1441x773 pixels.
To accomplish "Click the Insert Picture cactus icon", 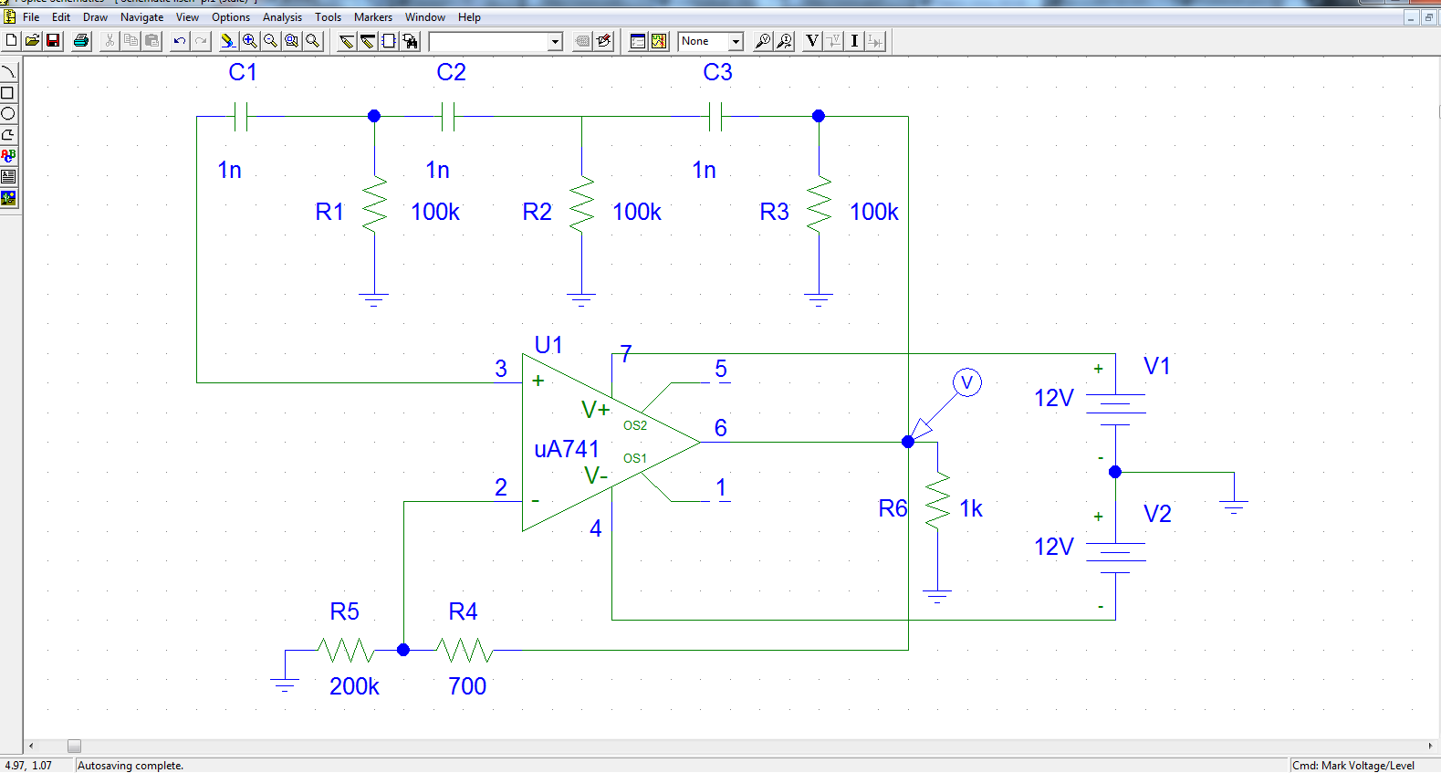I will click(x=8, y=198).
